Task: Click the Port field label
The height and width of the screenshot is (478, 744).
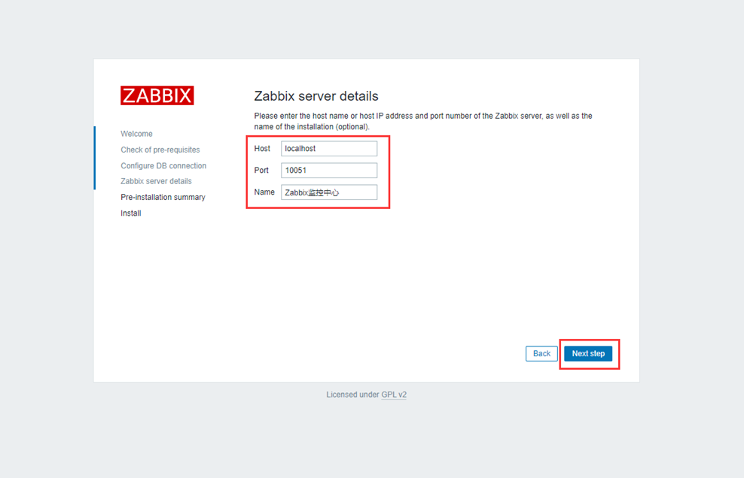Action: coord(261,170)
